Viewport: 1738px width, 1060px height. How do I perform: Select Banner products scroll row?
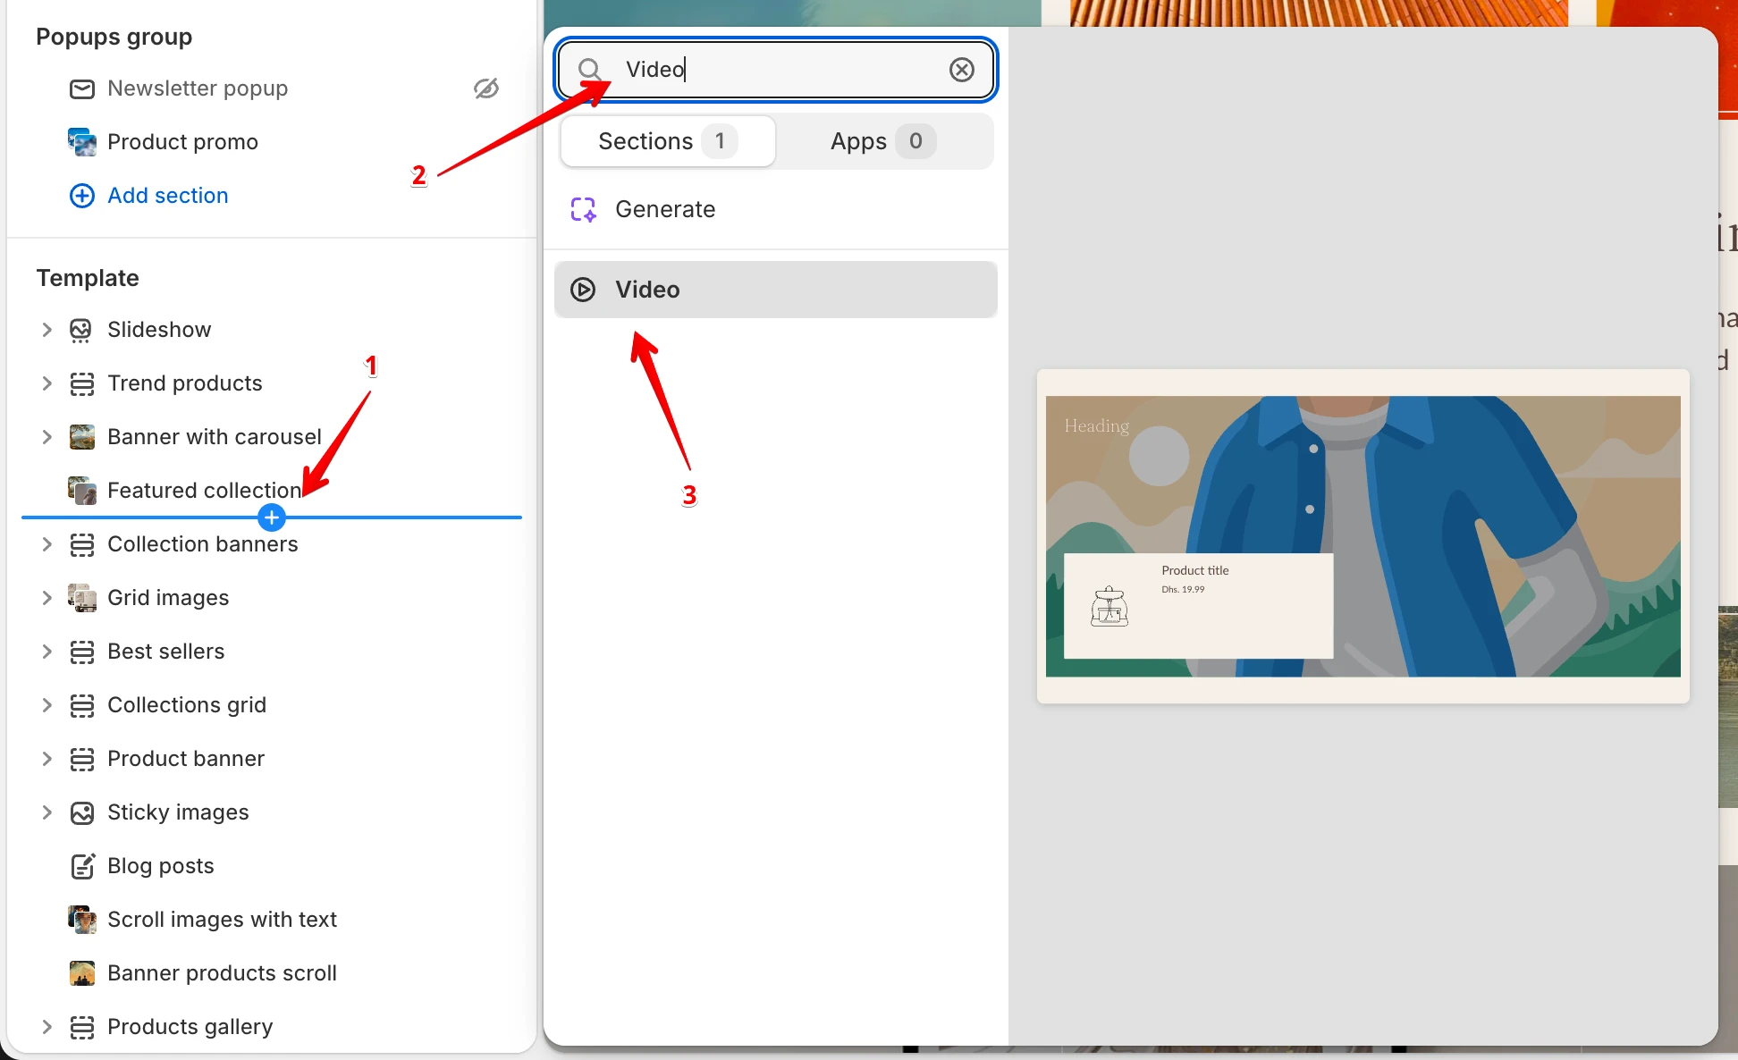coord(272,973)
